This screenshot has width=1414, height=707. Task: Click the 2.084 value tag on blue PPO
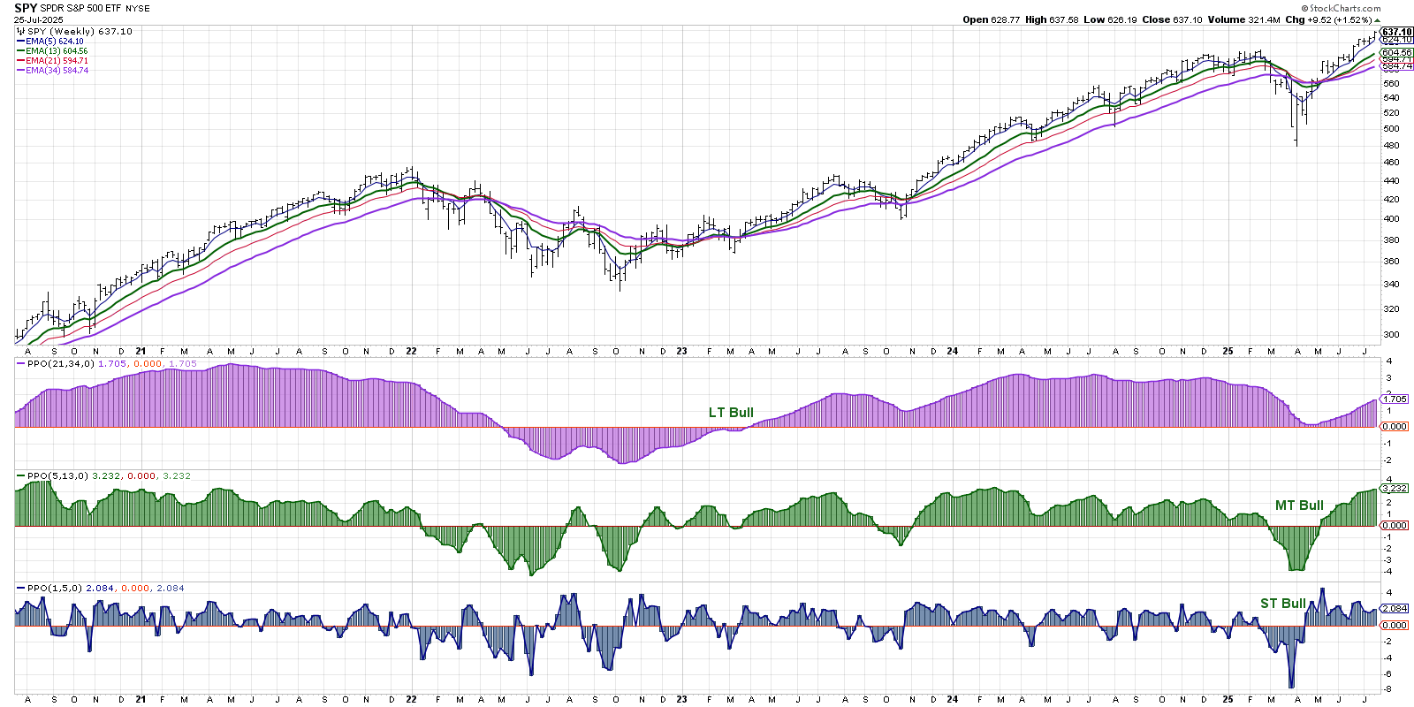click(1395, 608)
